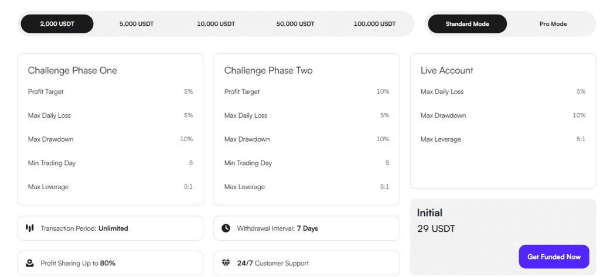The width and height of the screenshot is (600, 277).
Task: Click the Profit Sharing Up to 80% box
Action: click(x=110, y=263)
